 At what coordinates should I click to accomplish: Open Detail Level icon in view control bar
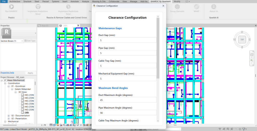51,125
